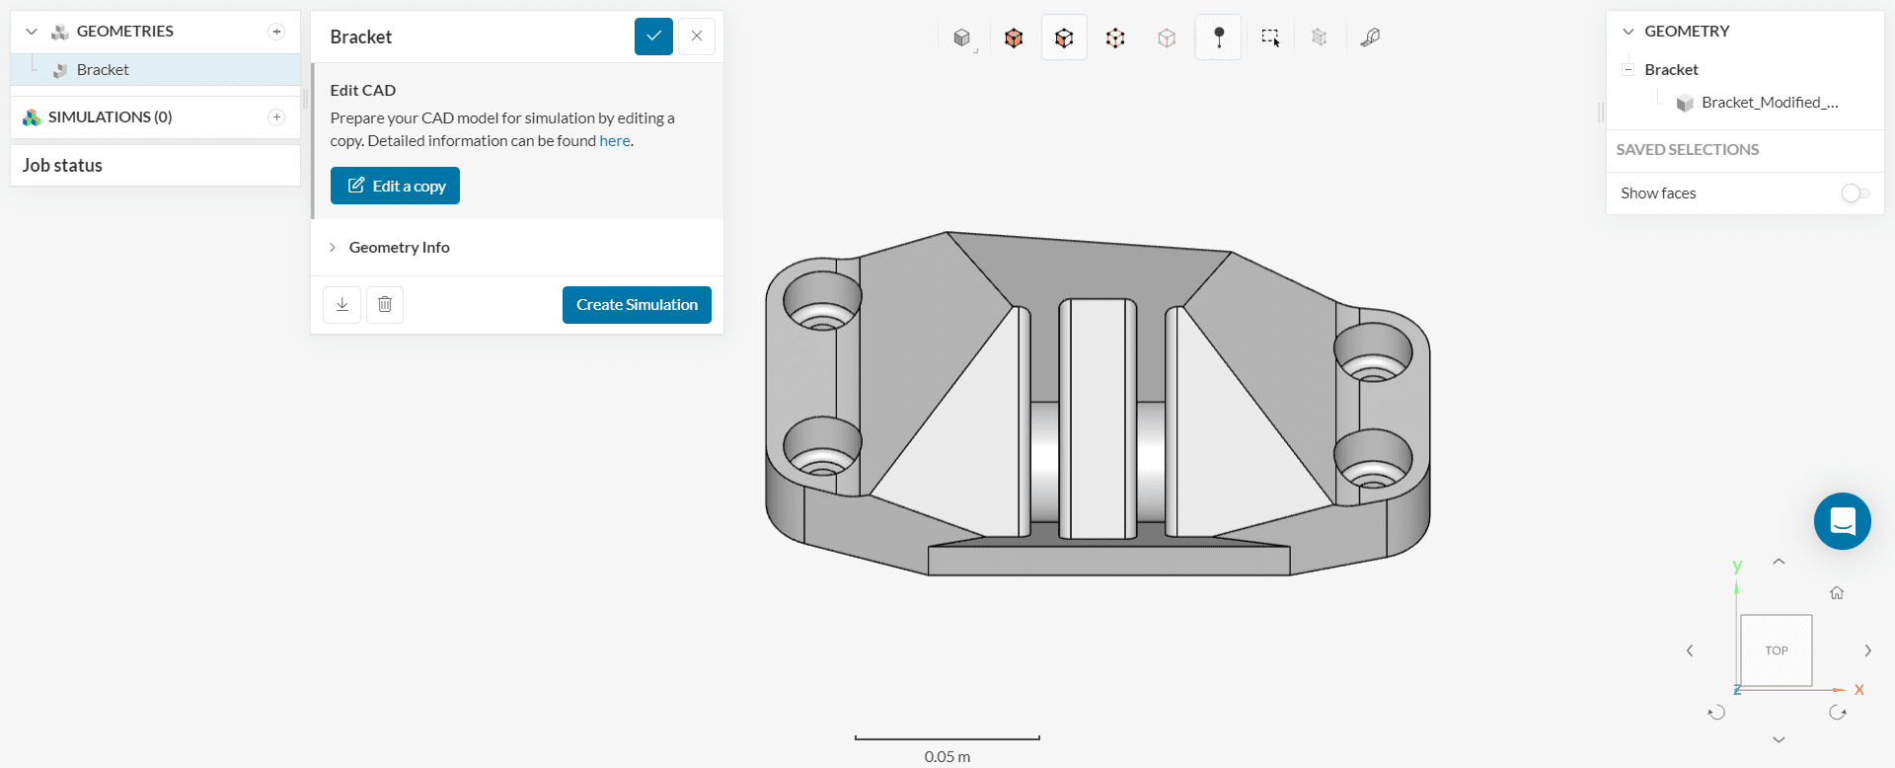Select Bracket in the geometries tree
1895x768 pixels.
(x=103, y=70)
